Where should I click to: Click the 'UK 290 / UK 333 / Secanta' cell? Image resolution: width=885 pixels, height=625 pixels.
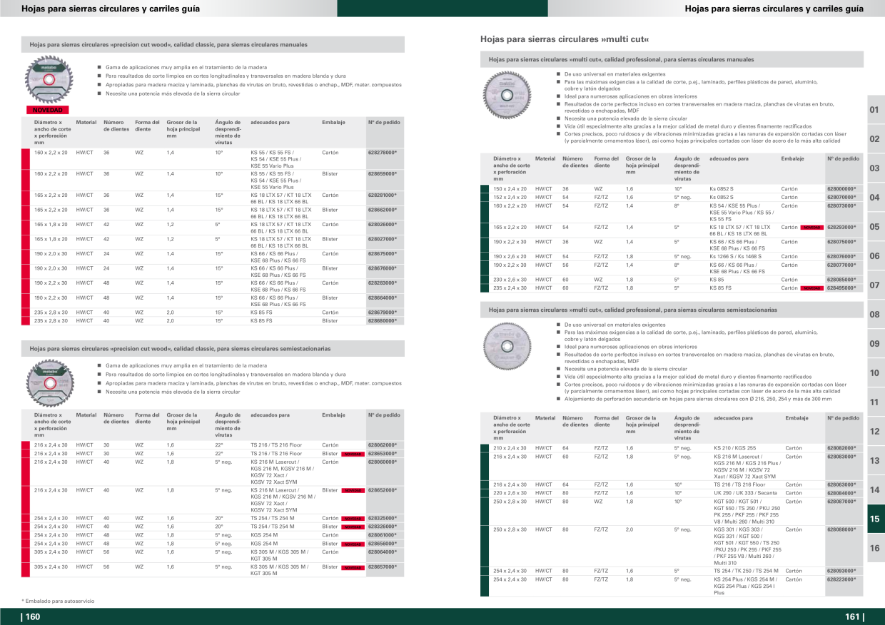pyautogui.click(x=745, y=493)
